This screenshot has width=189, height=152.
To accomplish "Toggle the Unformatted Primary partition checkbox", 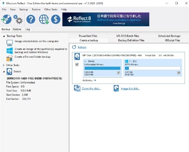I will click(118, 73).
